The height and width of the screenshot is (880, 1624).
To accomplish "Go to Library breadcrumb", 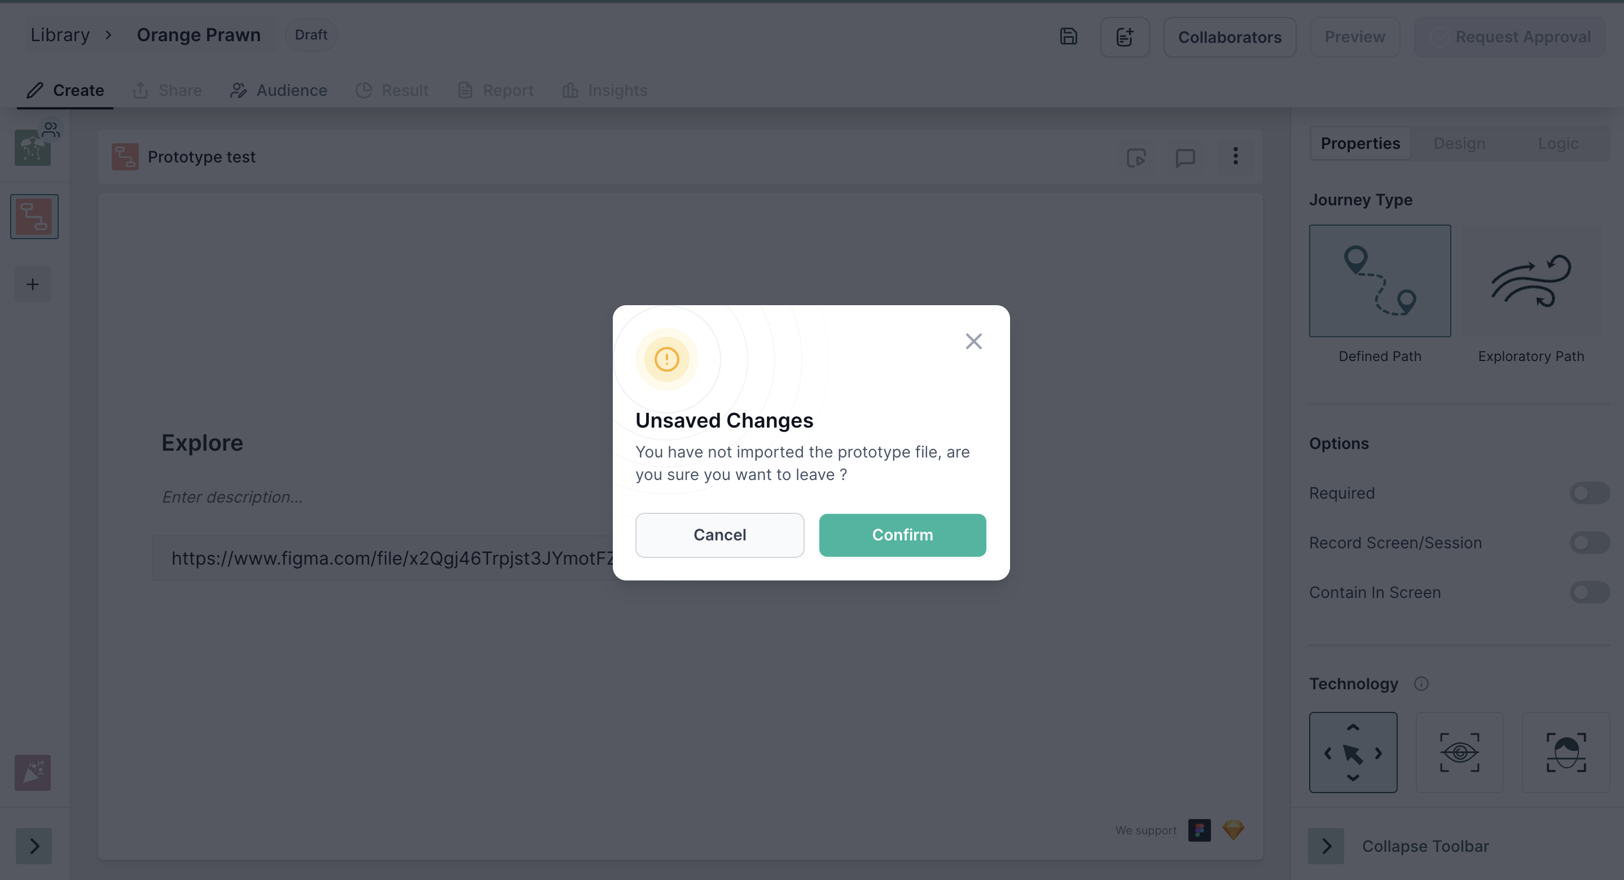I will pos(60,34).
